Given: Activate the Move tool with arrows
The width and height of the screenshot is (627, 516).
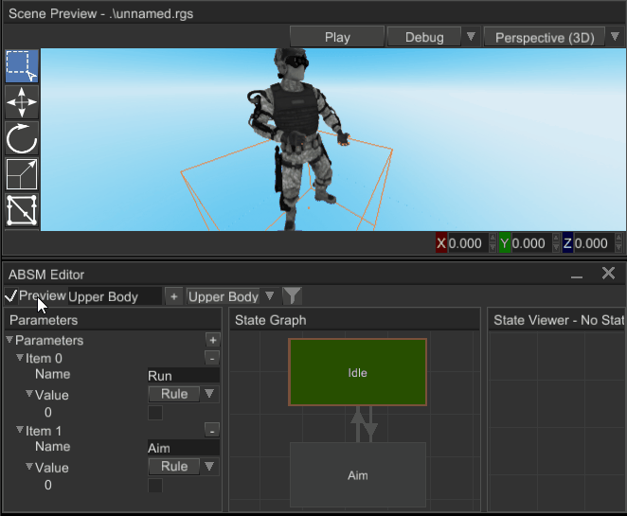Looking at the screenshot, I should coord(22,102).
